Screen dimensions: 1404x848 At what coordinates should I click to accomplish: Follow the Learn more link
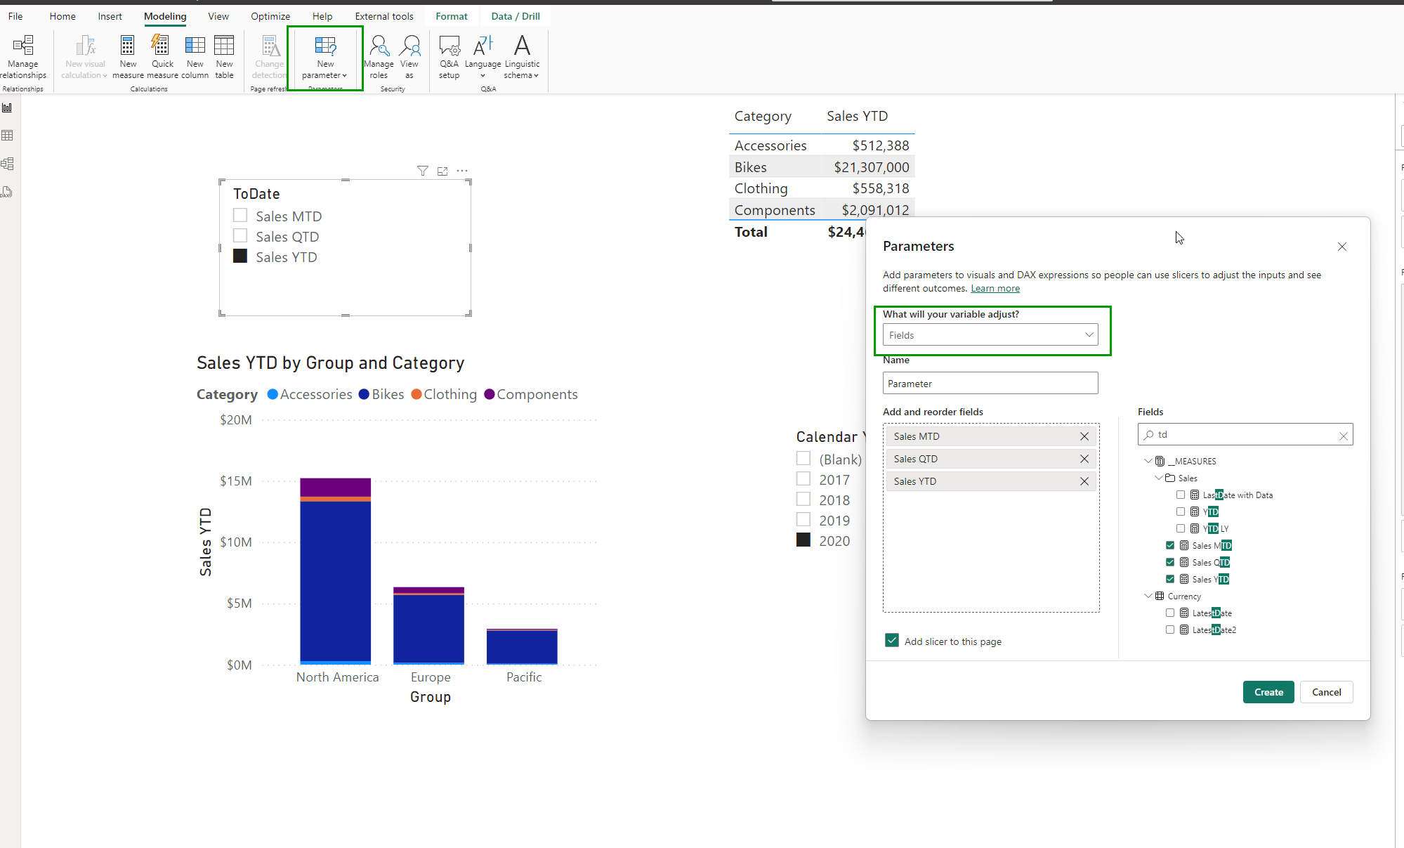point(995,288)
